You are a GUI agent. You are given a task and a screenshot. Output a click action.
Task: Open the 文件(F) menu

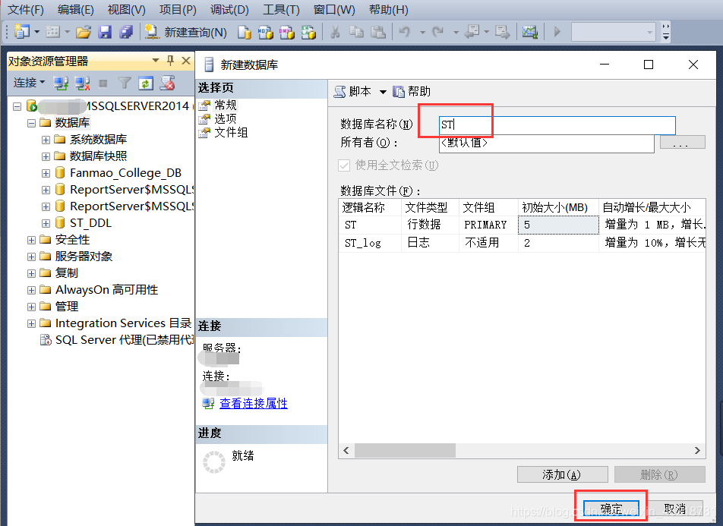click(25, 10)
